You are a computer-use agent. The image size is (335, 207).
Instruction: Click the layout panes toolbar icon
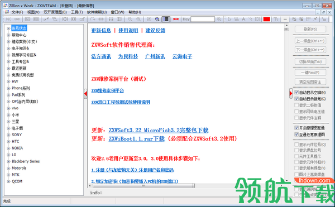click(308, 19)
